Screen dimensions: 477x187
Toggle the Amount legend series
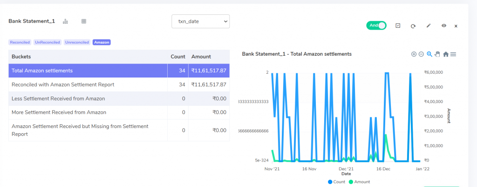[359, 182]
